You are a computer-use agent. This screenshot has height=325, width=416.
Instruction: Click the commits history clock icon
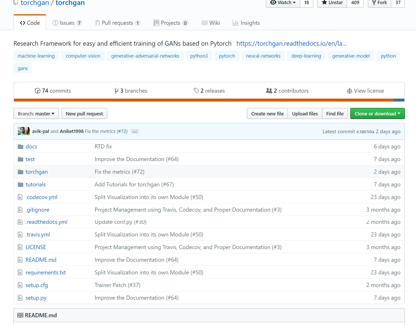37,91
